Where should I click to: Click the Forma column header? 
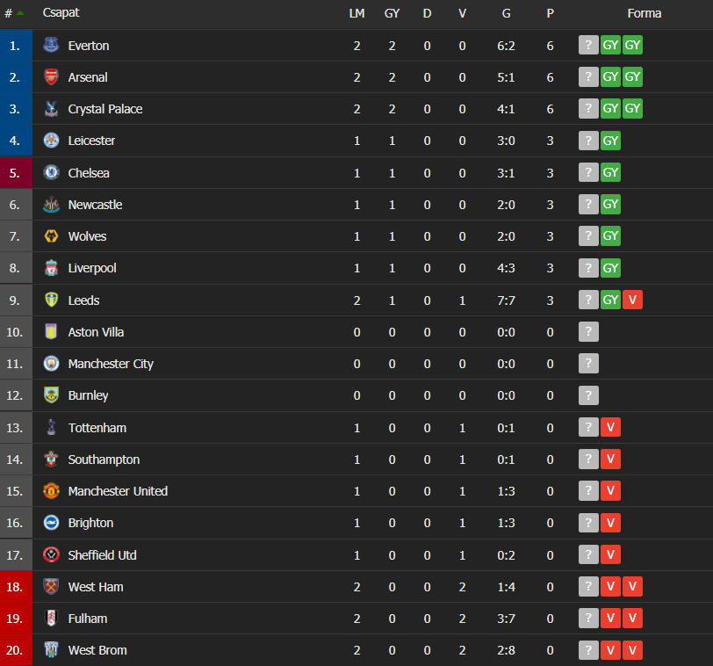644,13
